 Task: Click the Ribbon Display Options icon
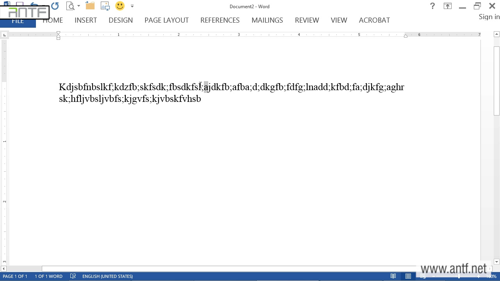(x=447, y=6)
